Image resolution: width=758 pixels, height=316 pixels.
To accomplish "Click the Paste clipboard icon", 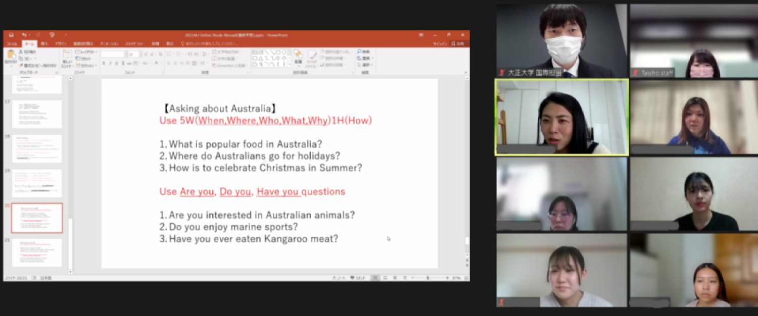I will [11, 56].
